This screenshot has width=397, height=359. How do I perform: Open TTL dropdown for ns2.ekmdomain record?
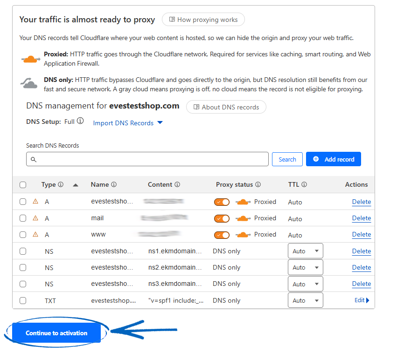[306, 267]
